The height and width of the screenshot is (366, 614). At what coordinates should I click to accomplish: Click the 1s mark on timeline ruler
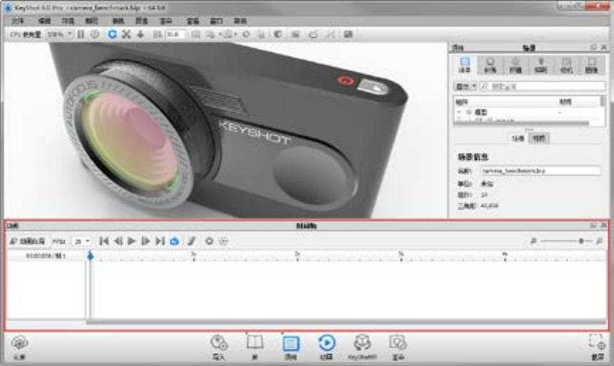point(194,254)
